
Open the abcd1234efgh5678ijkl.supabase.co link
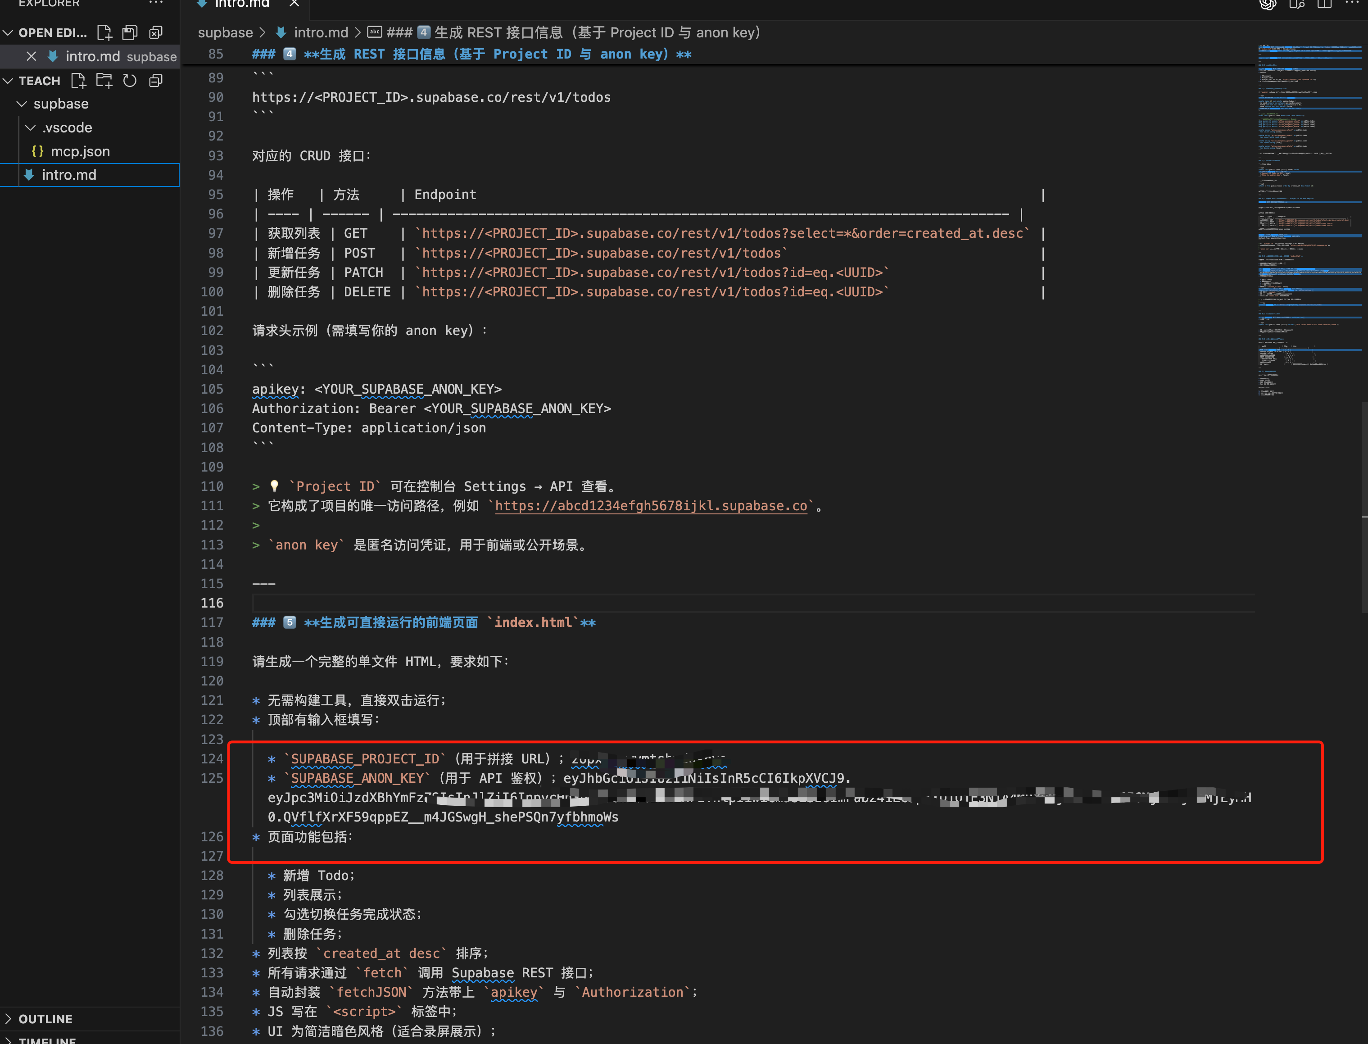[650, 506]
